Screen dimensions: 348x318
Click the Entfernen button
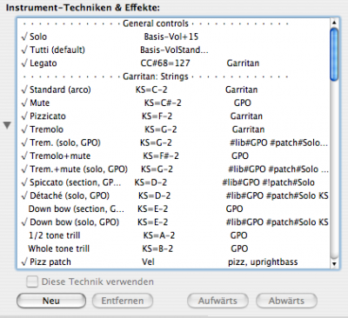tap(123, 301)
